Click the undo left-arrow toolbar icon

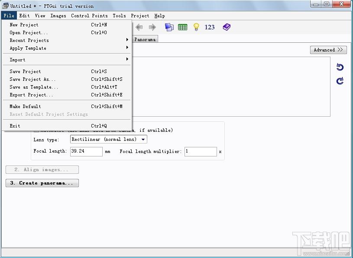pyautogui.click(x=139, y=27)
